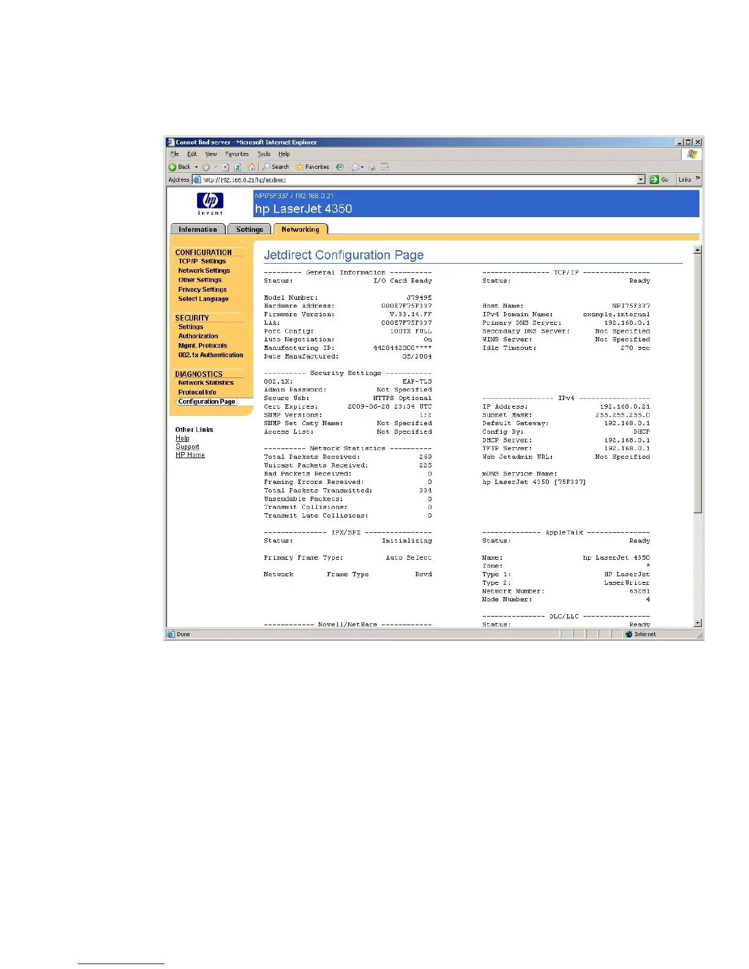Open Favorites in the toolbar
Screen dimensions: 749x969
312,167
